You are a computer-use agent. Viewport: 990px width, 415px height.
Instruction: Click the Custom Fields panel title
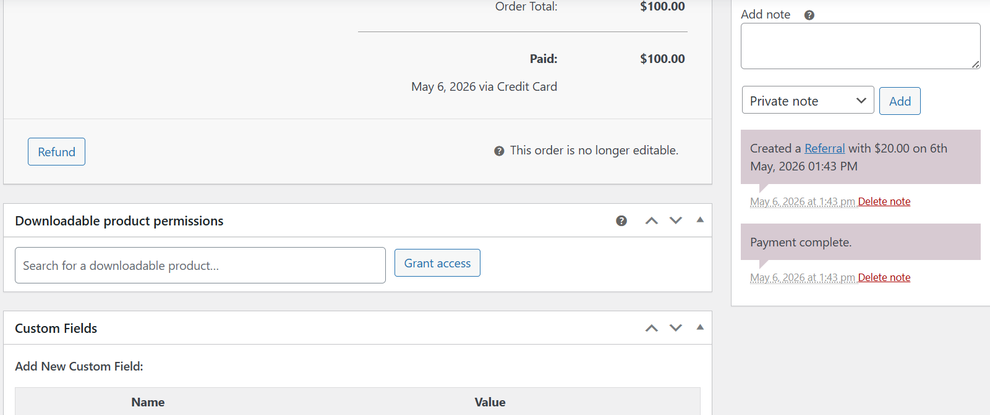click(x=56, y=329)
